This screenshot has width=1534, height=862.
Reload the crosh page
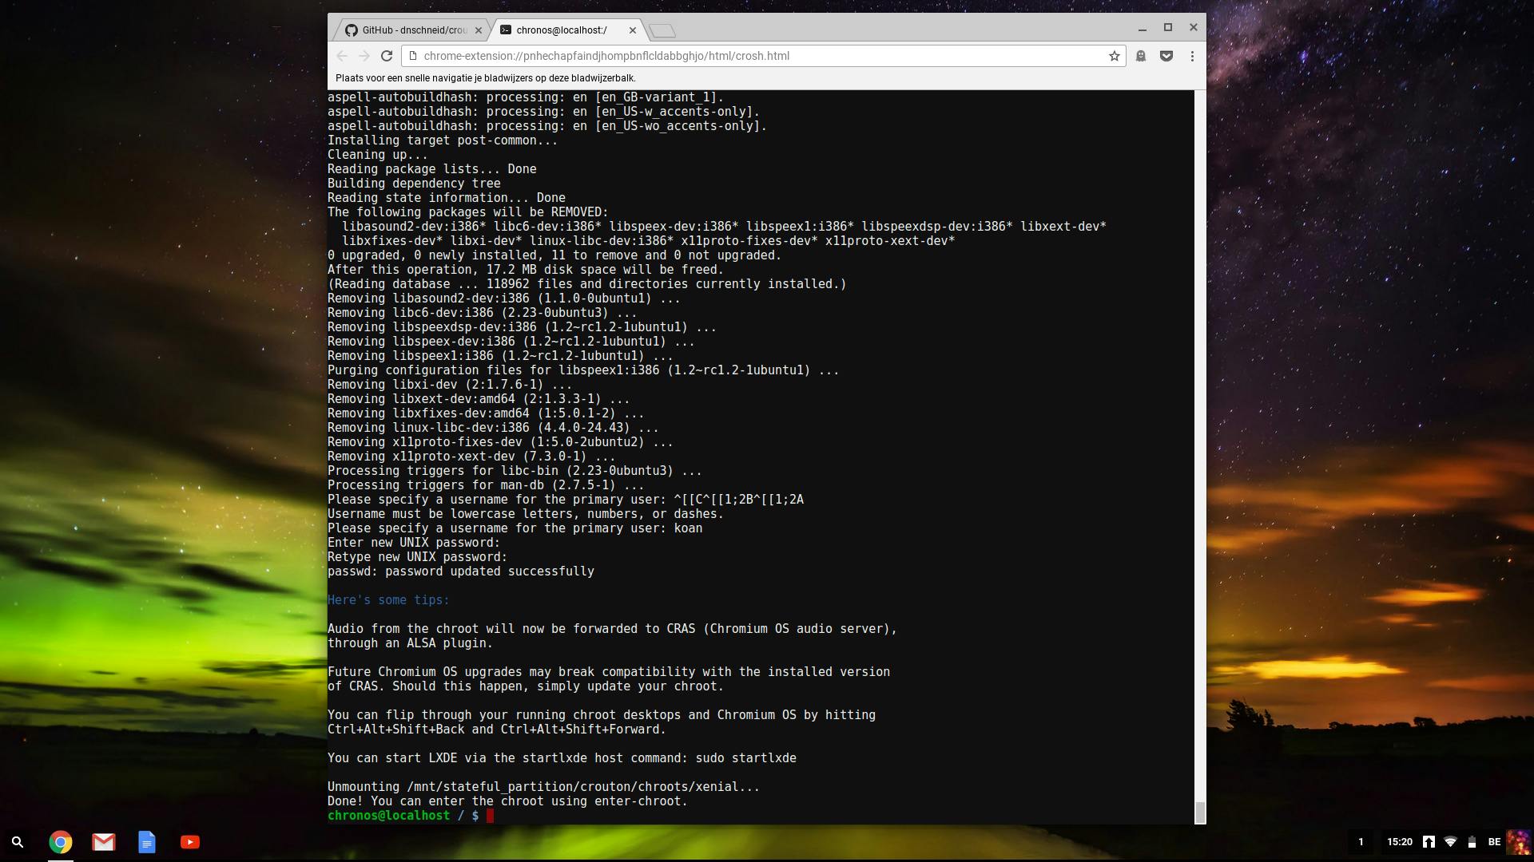pos(387,56)
